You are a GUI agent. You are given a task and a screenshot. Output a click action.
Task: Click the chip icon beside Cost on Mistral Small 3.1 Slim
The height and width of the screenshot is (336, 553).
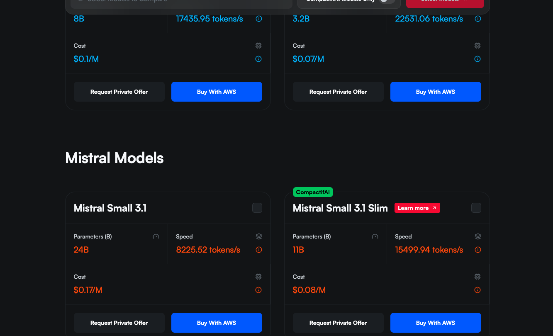coord(477,277)
